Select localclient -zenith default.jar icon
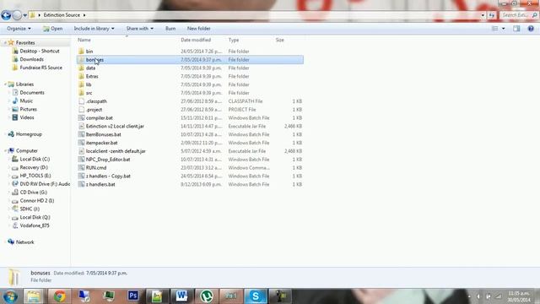Screen dimensions: 540x304 coord(81,151)
